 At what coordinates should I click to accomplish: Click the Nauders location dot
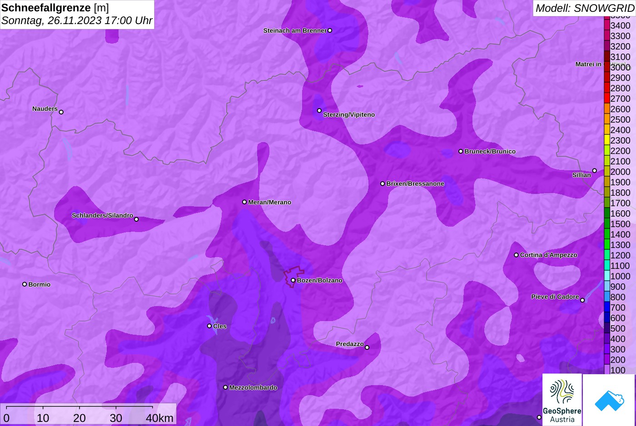(x=61, y=112)
